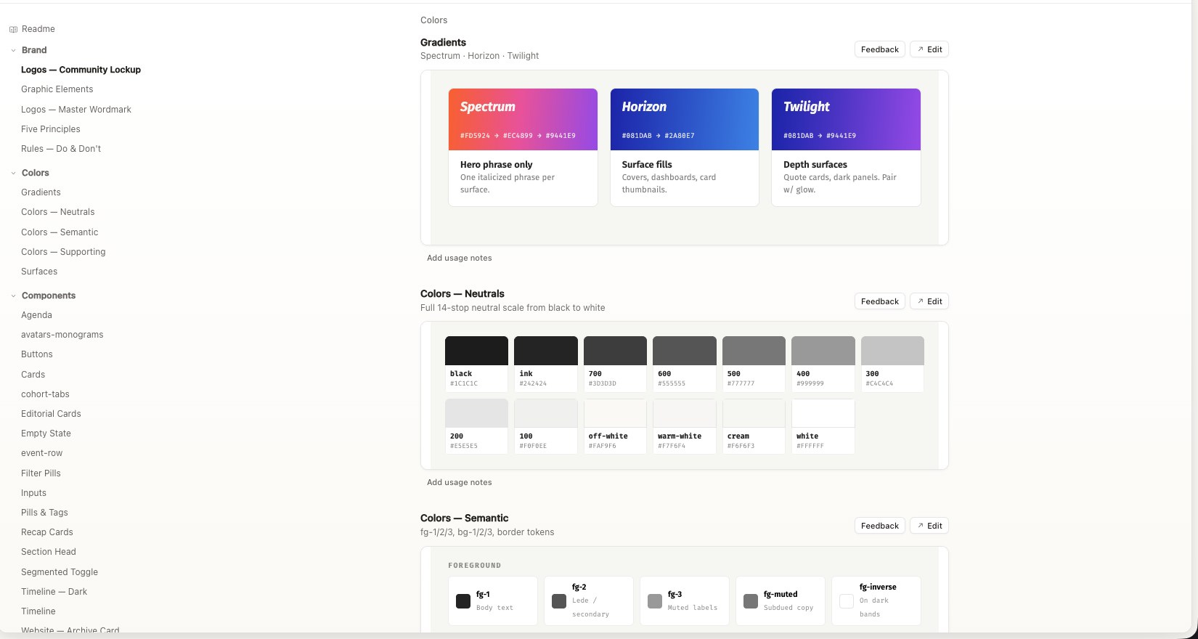The height and width of the screenshot is (639, 1198).
Task: Open avatars-monograms component
Action: click(62, 335)
